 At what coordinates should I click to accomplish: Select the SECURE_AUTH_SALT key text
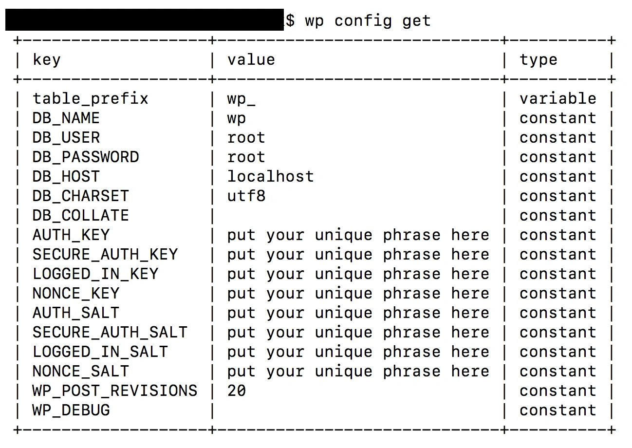110,333
